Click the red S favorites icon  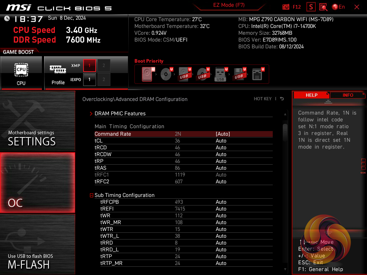pos(311,7)
